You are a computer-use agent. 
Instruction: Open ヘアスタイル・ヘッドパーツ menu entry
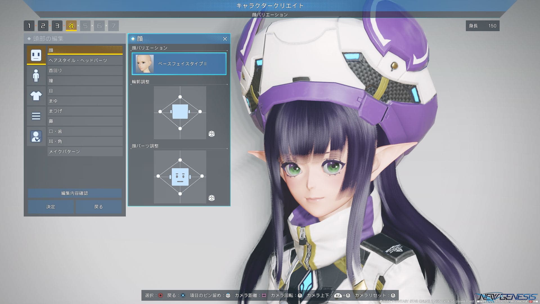85,60
